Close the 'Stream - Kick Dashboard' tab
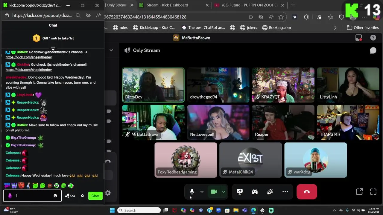The height and width of the screenshot is (215, 383). click(208, 5)
